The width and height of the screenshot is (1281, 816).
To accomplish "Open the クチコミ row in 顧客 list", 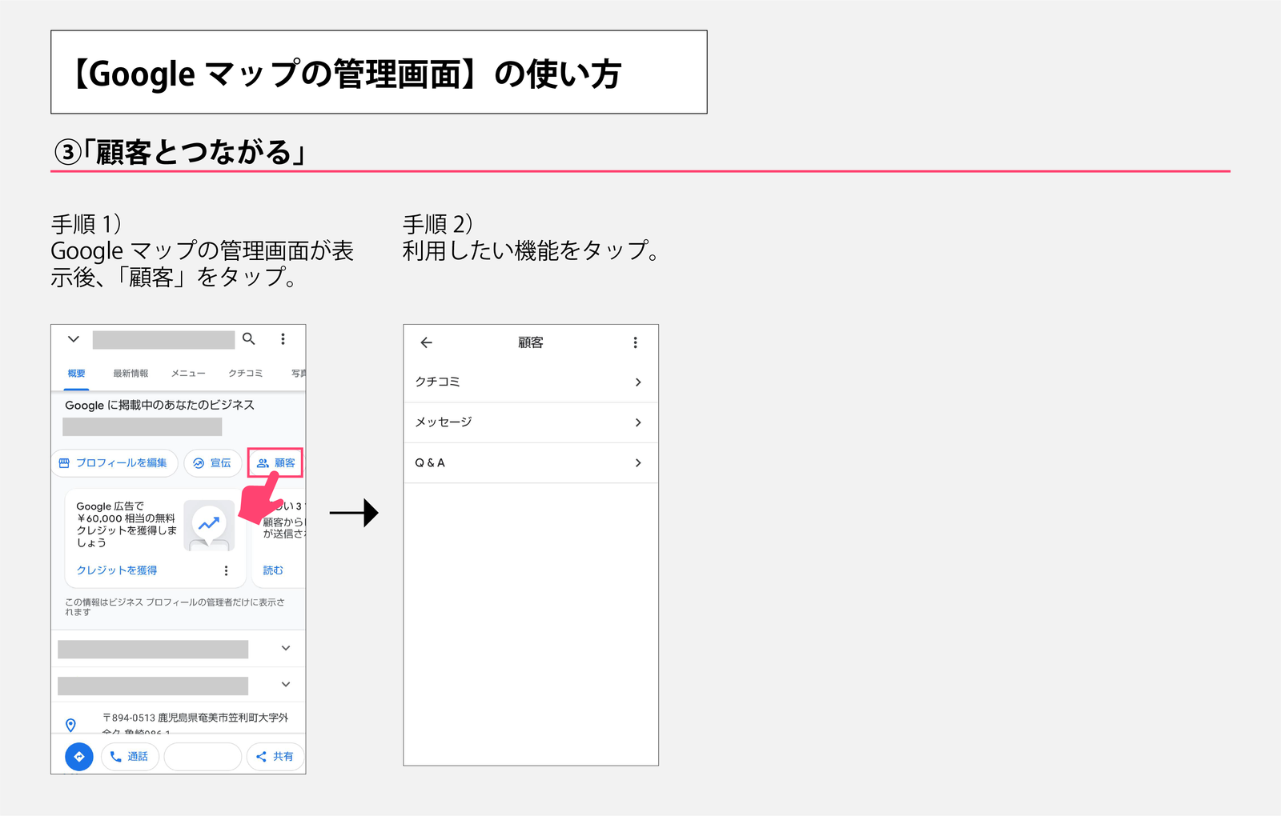I will [531, 382].
